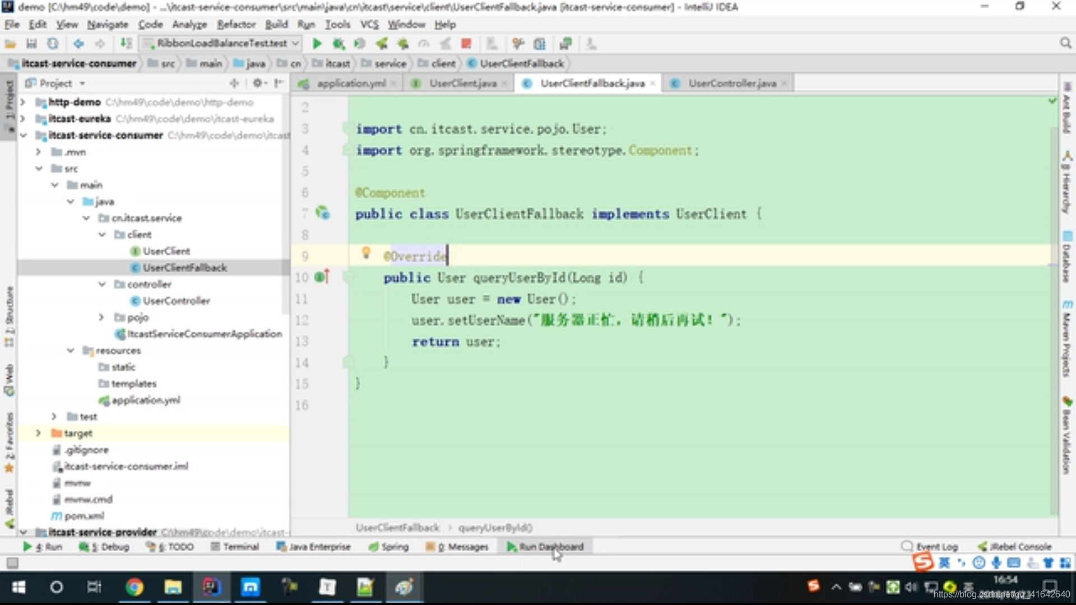Image resolution: width=1076 pixels, height=605 pixels.
Task: Click the Debug bug icon in toolbar
Action: click(x=338, y=44)
